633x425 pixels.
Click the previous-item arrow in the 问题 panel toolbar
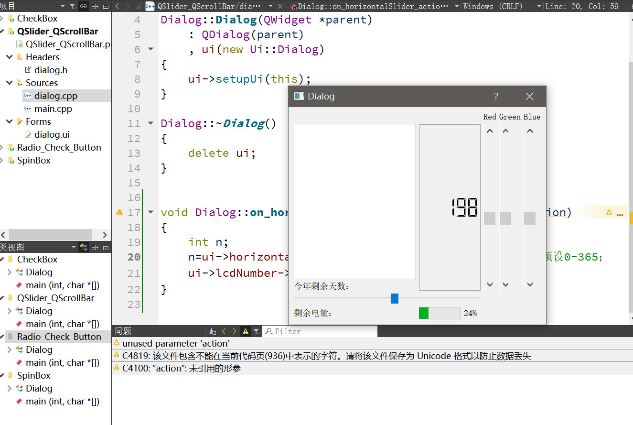224,331
